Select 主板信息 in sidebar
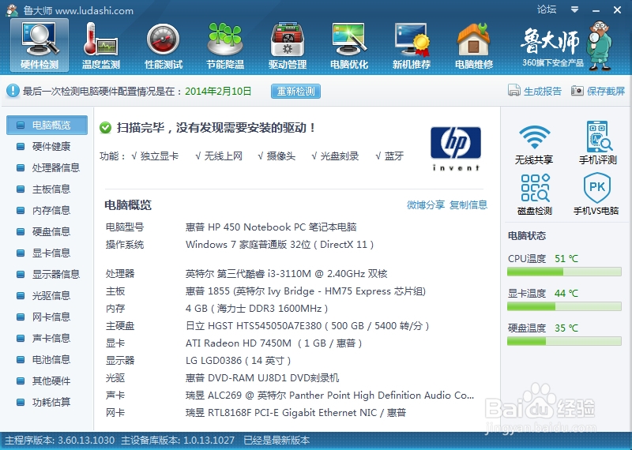 point(47,189)
